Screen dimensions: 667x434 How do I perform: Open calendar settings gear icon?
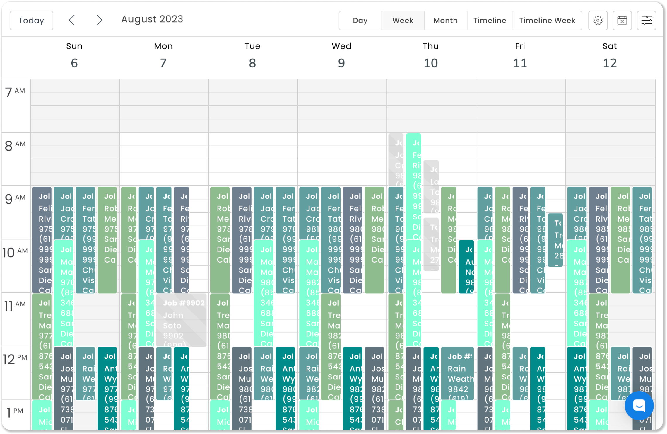point(598,21)
